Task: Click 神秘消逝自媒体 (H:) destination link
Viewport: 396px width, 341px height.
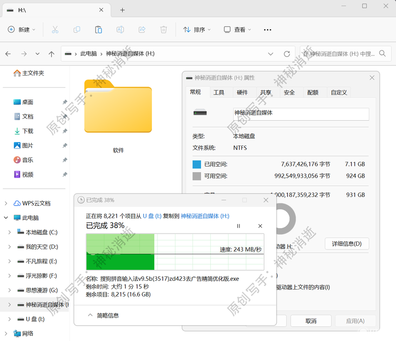Action: click(x=205, y=216)
